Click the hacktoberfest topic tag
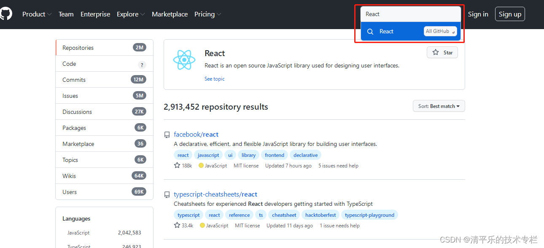 click(320, 215)
